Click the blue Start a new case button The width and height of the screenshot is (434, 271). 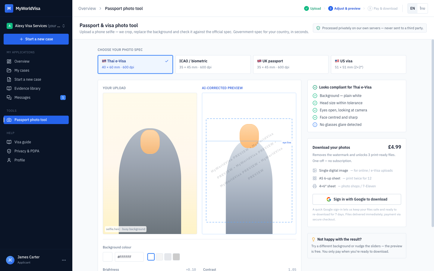pos(36,39)
